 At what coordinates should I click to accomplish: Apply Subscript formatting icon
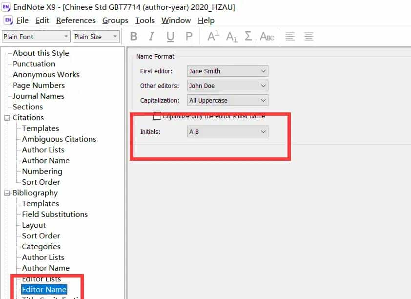point(232,37)
